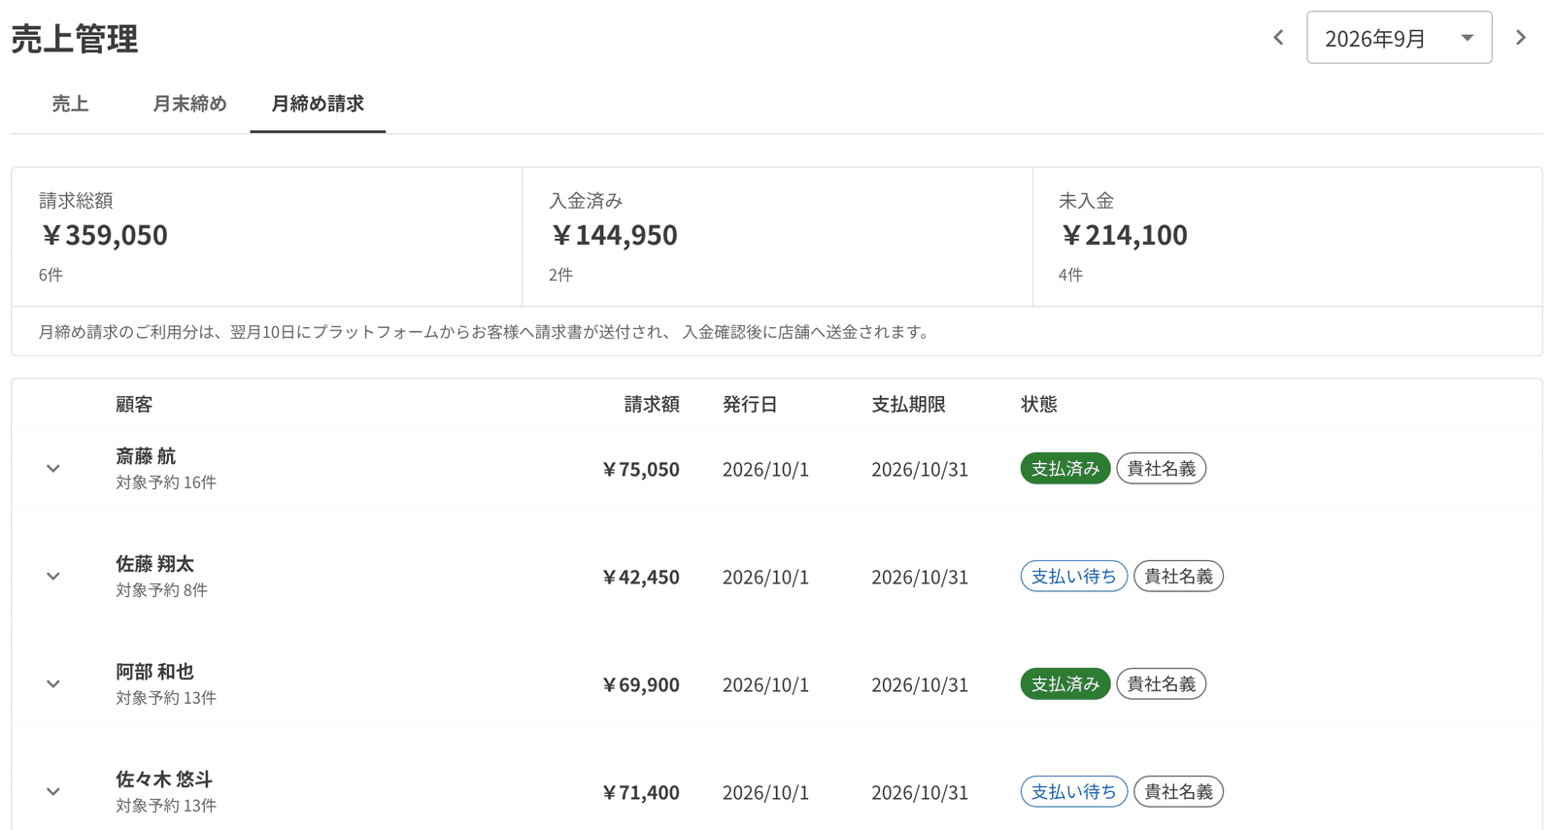The height and width of the screenshot is (830, 1554).
Task: Click the 支払済み badge for 阿部 和也
Action: pyautogui.click(x=1064, y=684)
